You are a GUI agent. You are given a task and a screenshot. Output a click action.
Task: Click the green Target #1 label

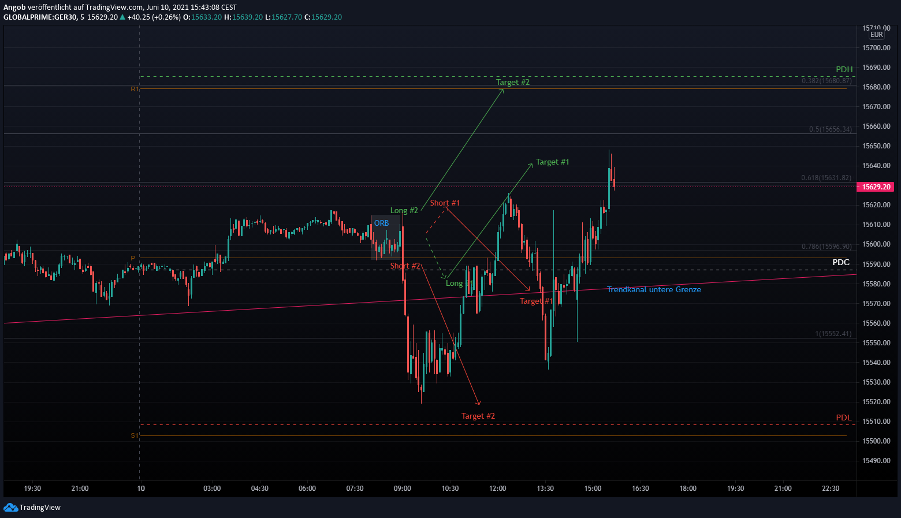click(552, 162)
